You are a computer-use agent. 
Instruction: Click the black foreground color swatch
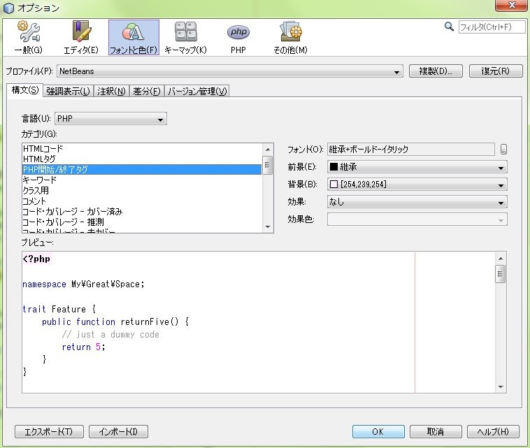pyautogui.click(x=334, y=166)
